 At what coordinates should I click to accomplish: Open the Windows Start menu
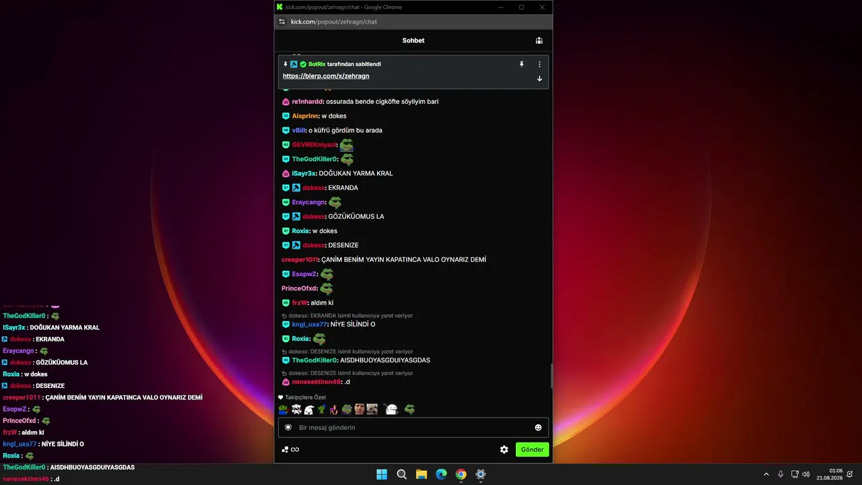382,474
